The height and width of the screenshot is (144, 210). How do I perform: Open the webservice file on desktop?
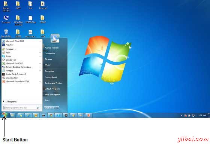pyautogui.click(x=30, y=33)
